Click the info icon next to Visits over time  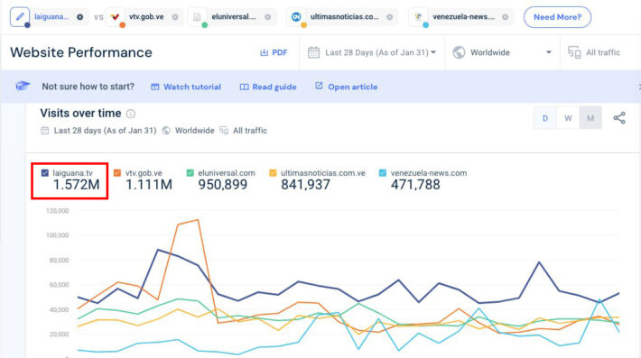(x=130, y=114)
